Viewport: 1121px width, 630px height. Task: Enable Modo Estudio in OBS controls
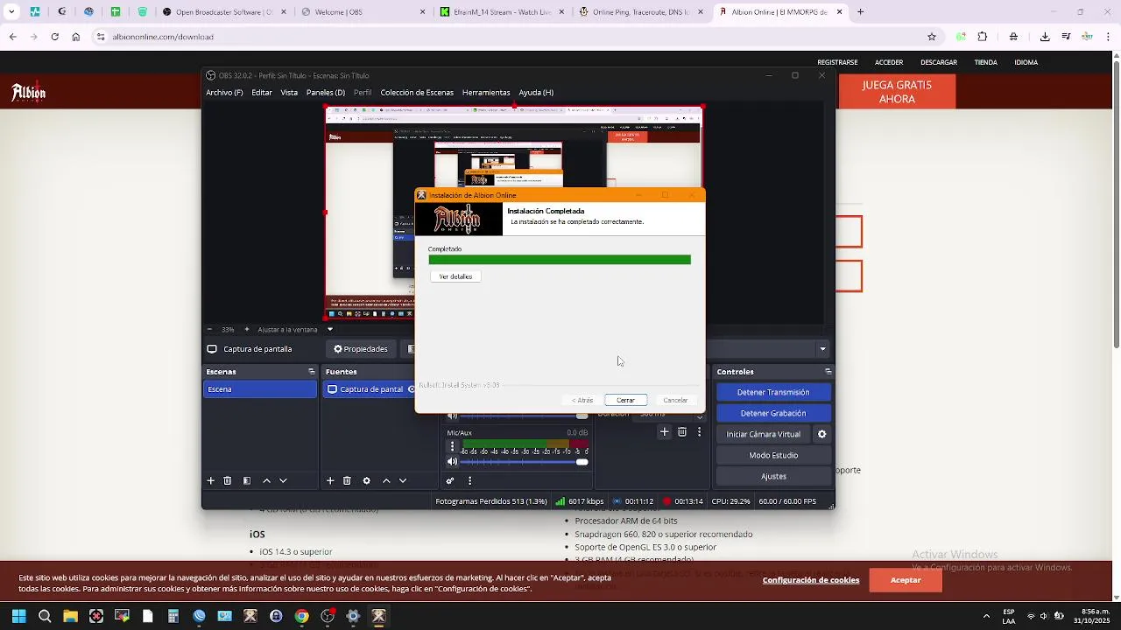coord(773,455)
